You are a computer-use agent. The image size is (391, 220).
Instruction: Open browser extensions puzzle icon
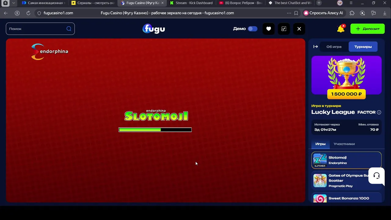pos(352,13)
